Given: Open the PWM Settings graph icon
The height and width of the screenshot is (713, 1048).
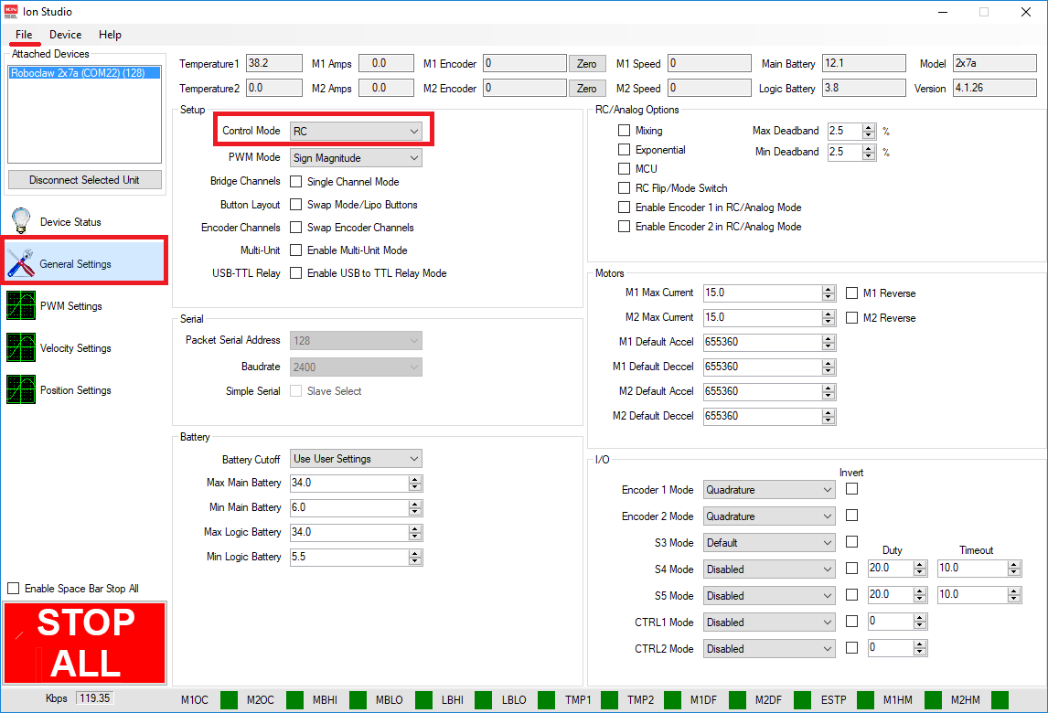Looking at the screenshot, I should pos(20,306).
